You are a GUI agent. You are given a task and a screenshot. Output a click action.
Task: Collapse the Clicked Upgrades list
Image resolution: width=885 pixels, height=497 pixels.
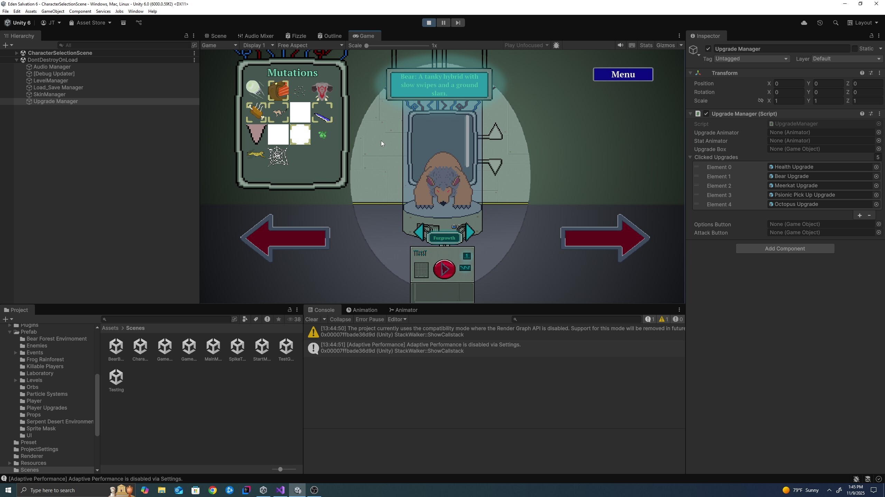pyautogui.click(x=690, y=157)
